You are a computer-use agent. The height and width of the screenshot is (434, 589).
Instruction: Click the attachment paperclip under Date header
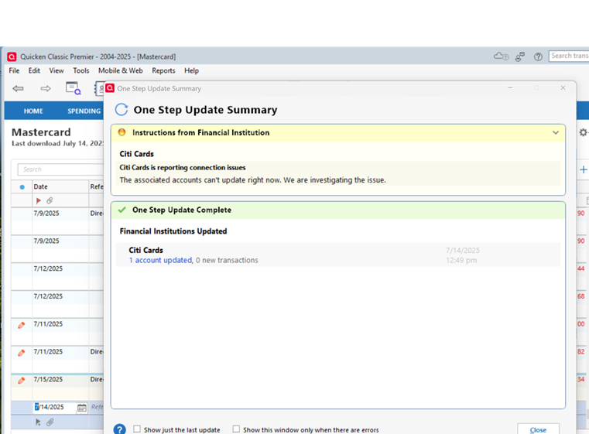[50, 200]
